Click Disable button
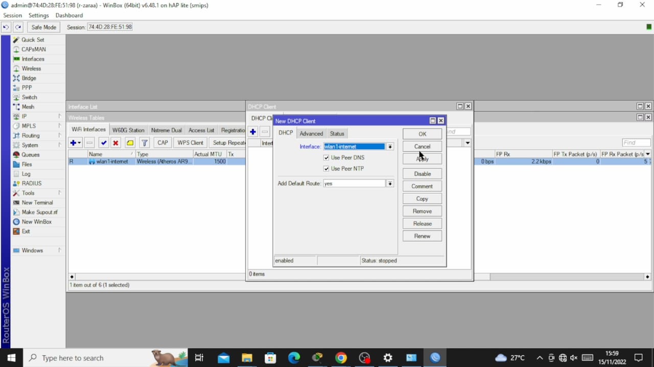This screenshot has height=367, width=654. point(422,174)
